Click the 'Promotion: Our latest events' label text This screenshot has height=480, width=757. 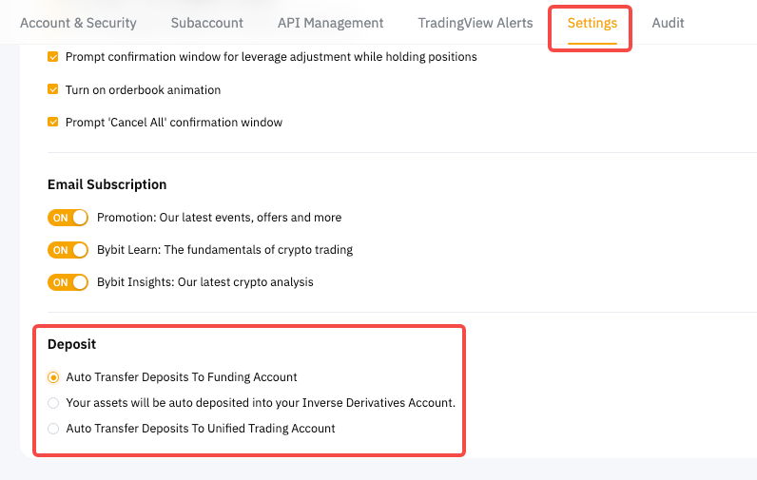point(219,218)
